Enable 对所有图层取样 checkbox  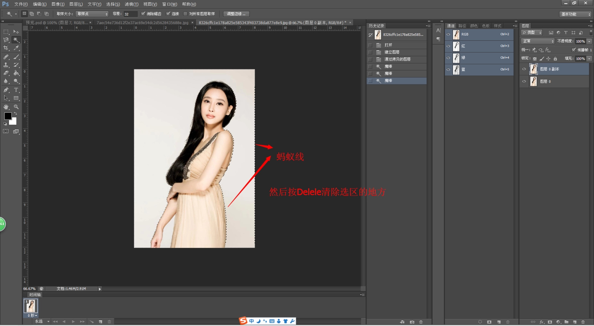(186, 14)
